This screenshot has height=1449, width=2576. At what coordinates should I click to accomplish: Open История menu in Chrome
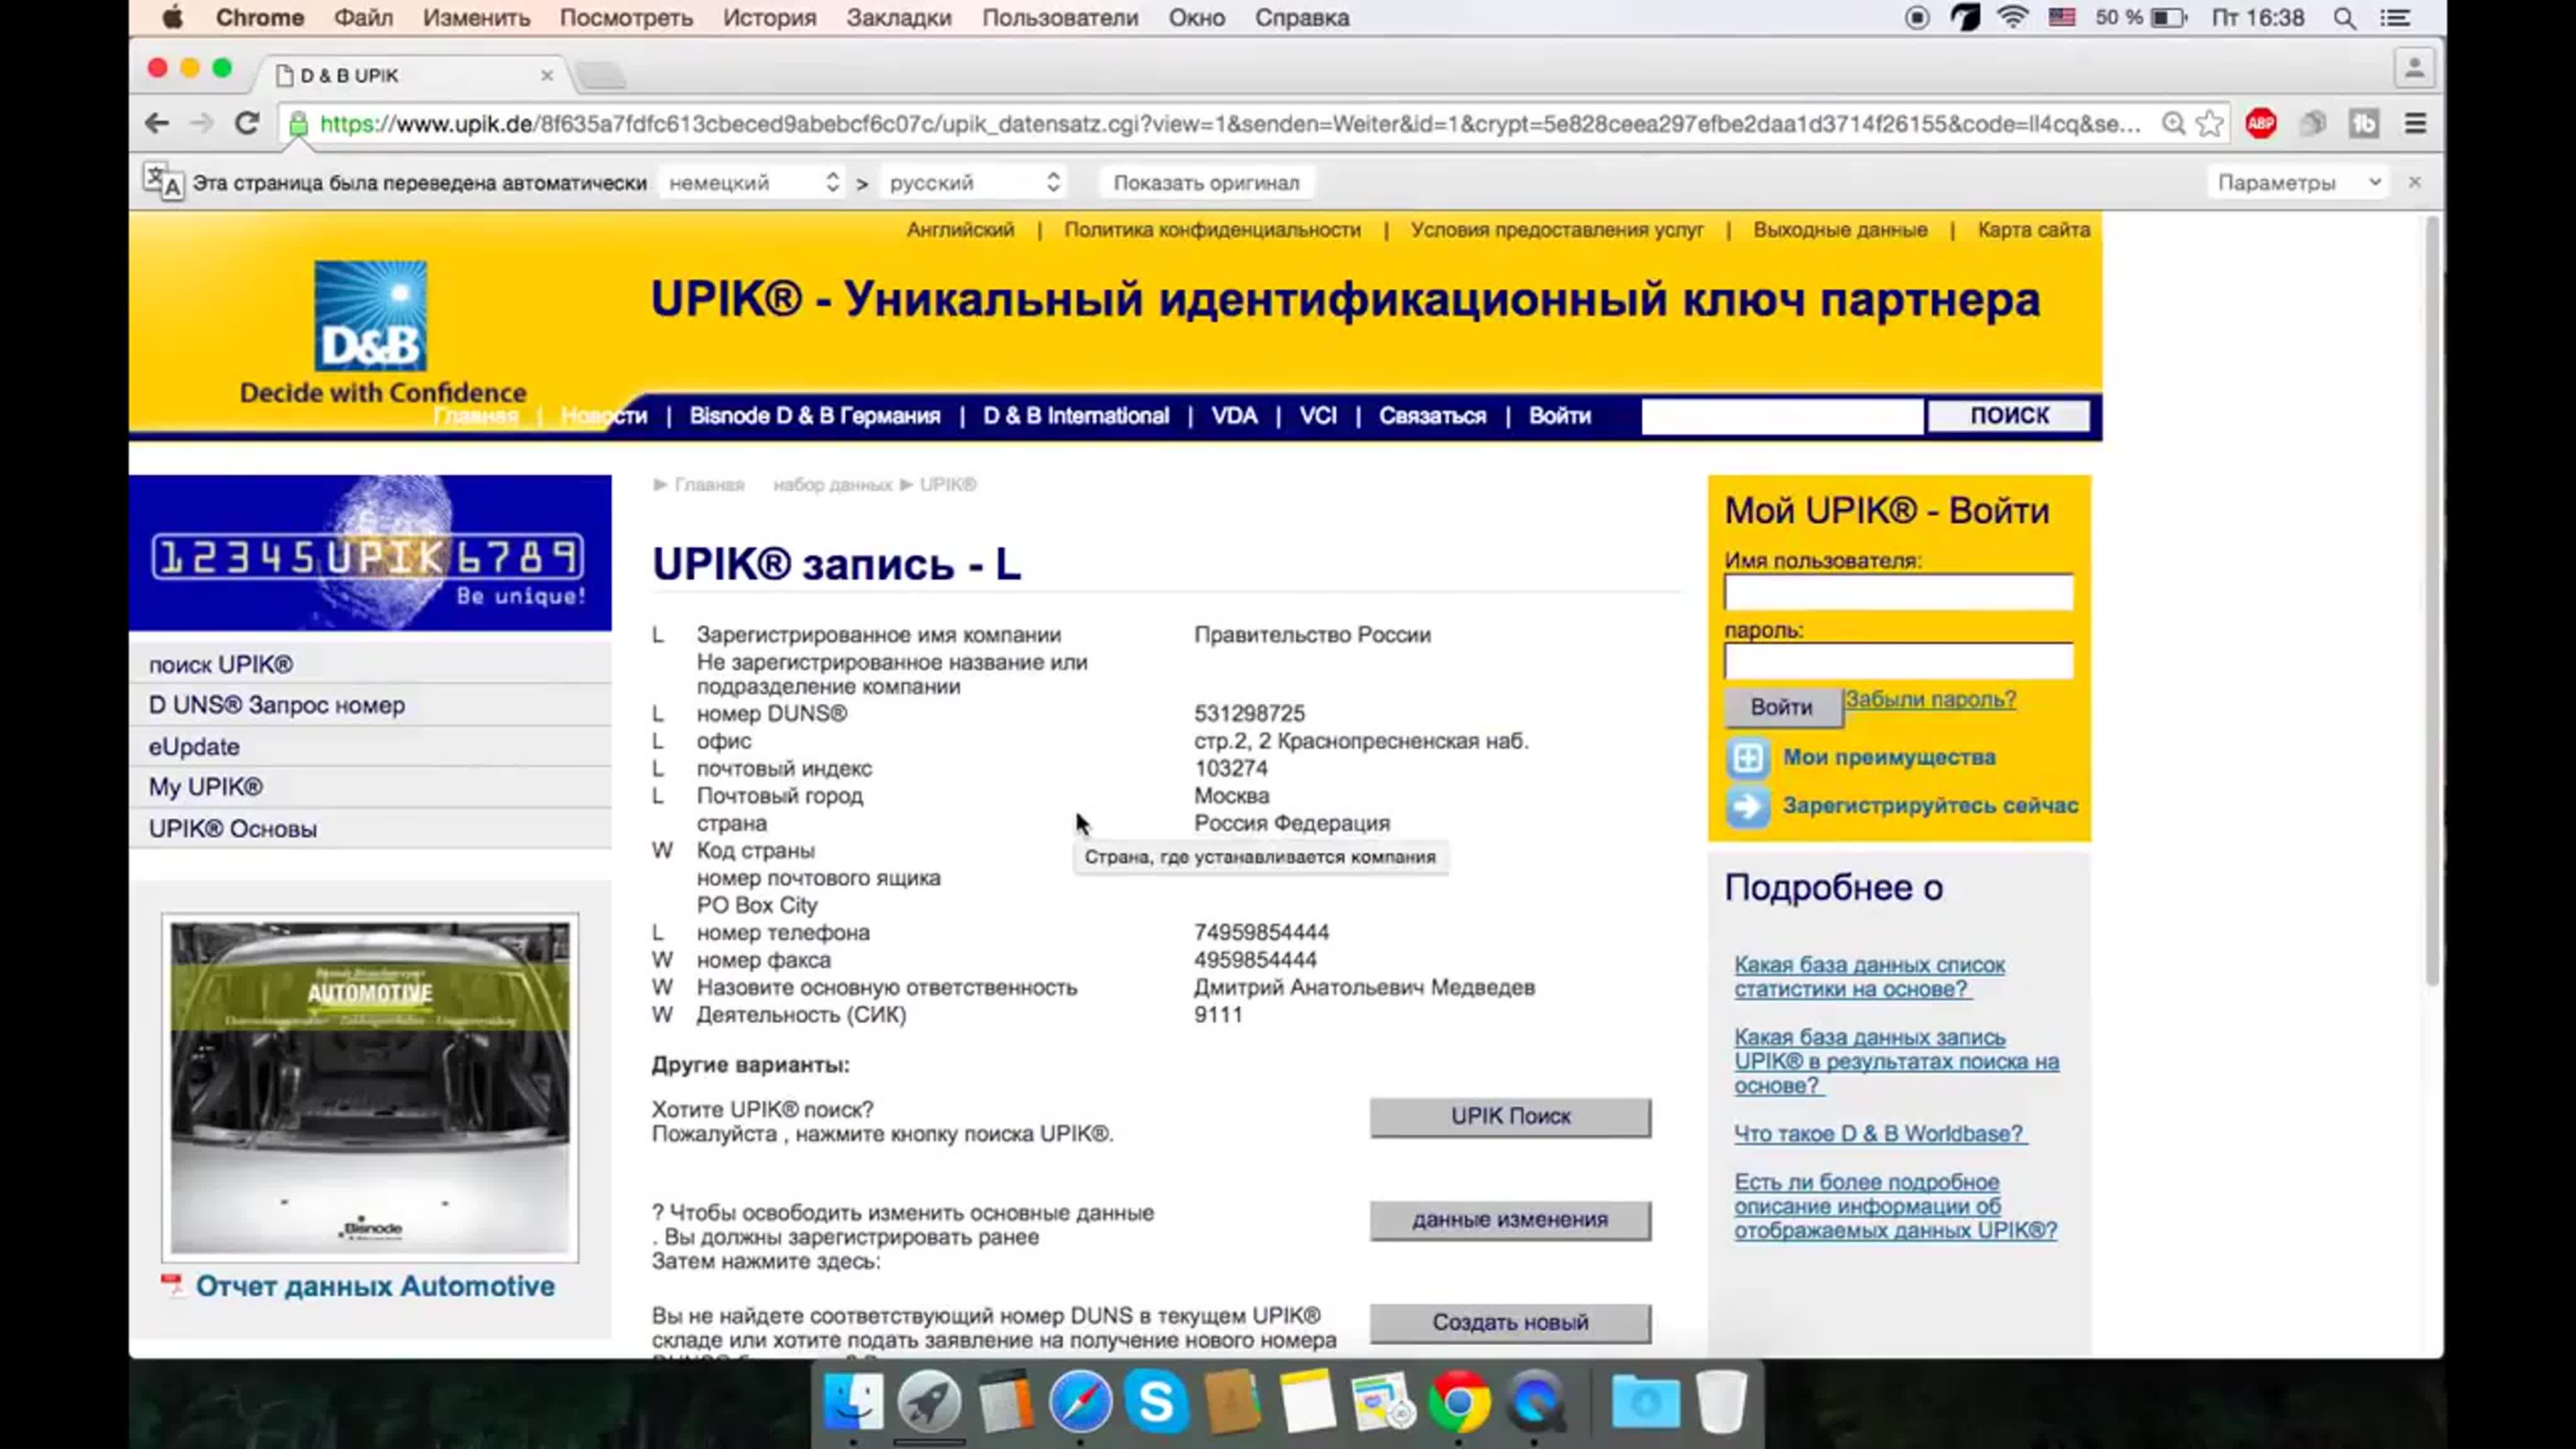768,18
